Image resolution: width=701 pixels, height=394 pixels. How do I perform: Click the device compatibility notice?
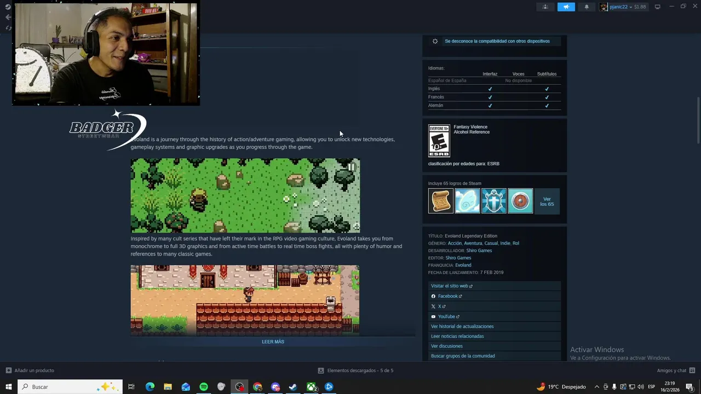(495, 41)
